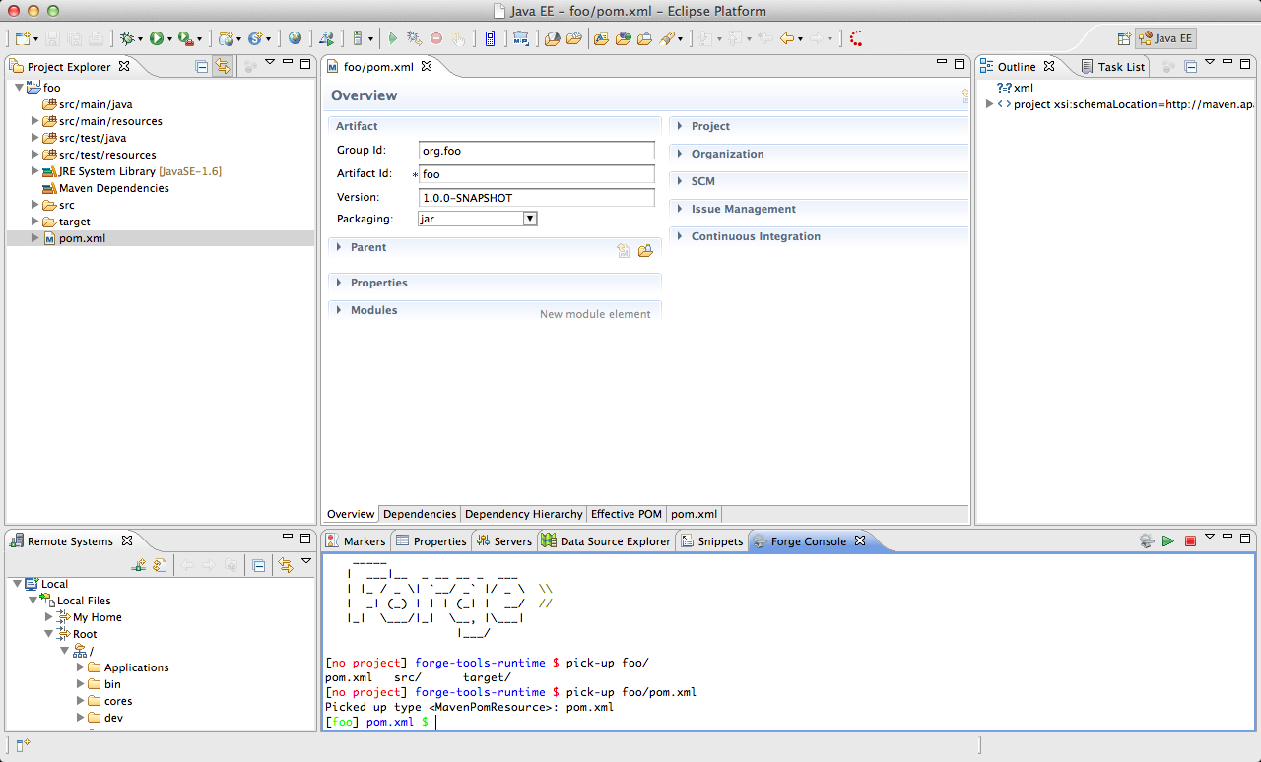The width and height of the screenshot is (1261, 762).
Task: Click the new servlet S icon in toolbar
Action: pos(256,38)
